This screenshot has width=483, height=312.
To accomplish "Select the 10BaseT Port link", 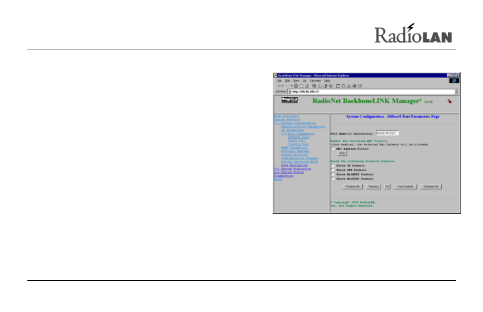I will (x=299, y=137).
